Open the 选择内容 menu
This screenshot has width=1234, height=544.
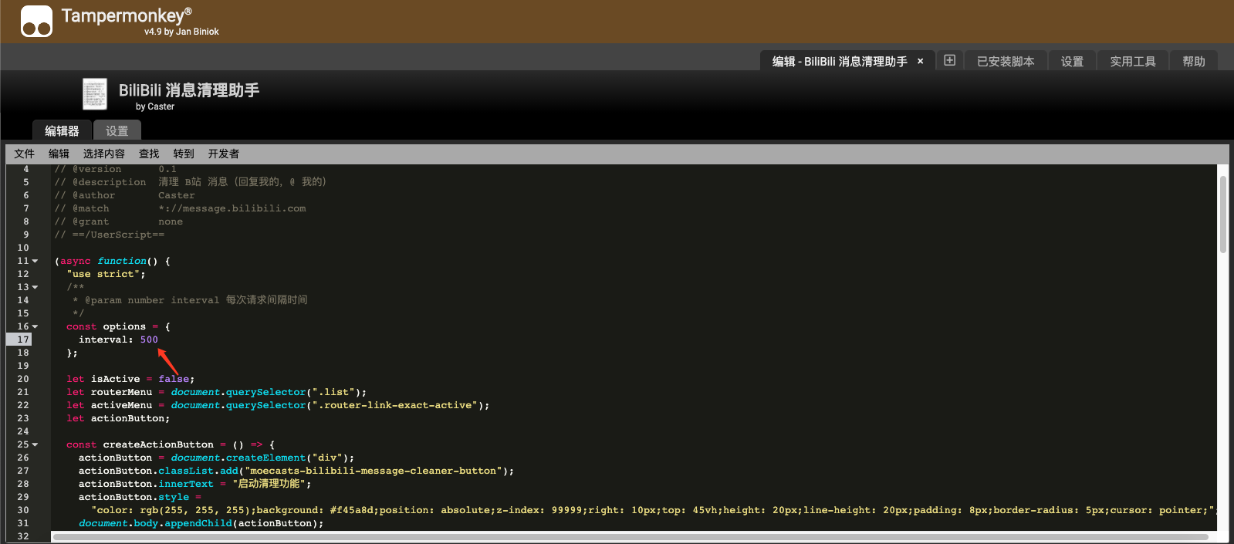point(104,154)
